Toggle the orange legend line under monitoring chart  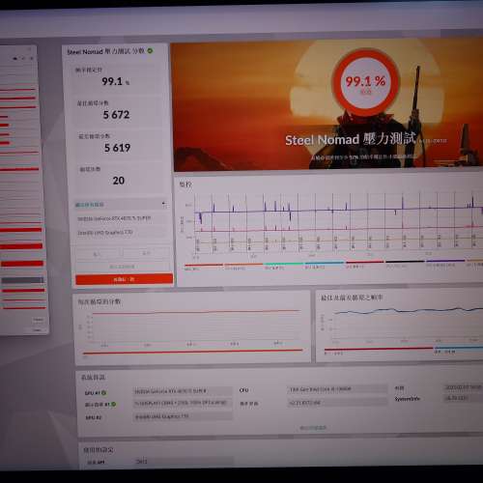coord(243,265)
